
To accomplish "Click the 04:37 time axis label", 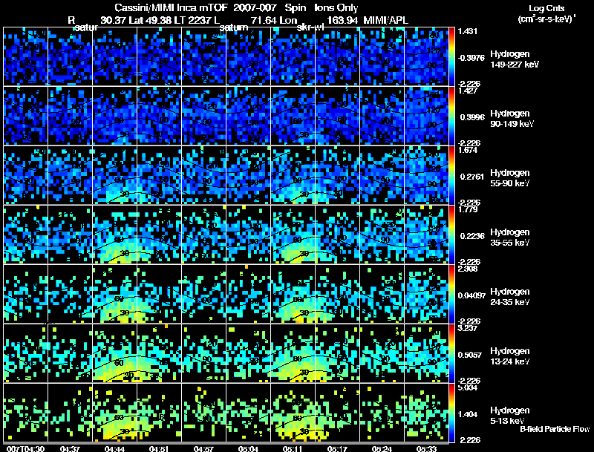I will [x=70, y=448].
